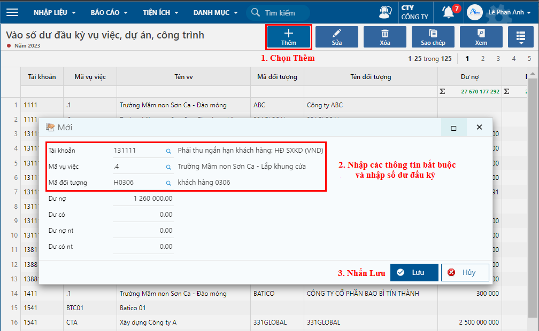
Task: Expand the Nhập liệu dropdown menu
Action: tap(55, 12)
